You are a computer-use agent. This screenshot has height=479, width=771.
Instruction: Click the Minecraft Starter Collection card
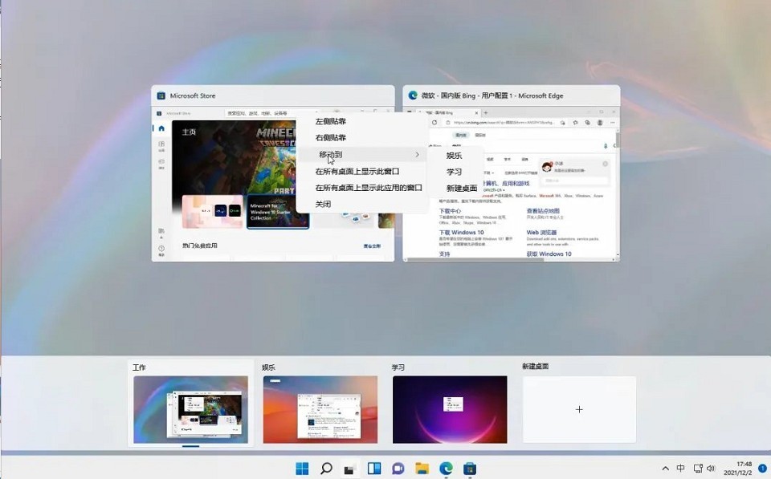coord(278,211)
